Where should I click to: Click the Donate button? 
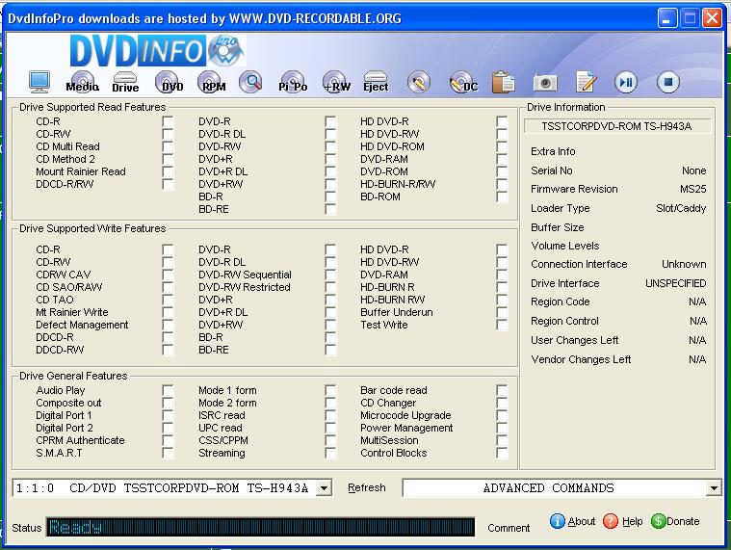(x=675, y=521)
